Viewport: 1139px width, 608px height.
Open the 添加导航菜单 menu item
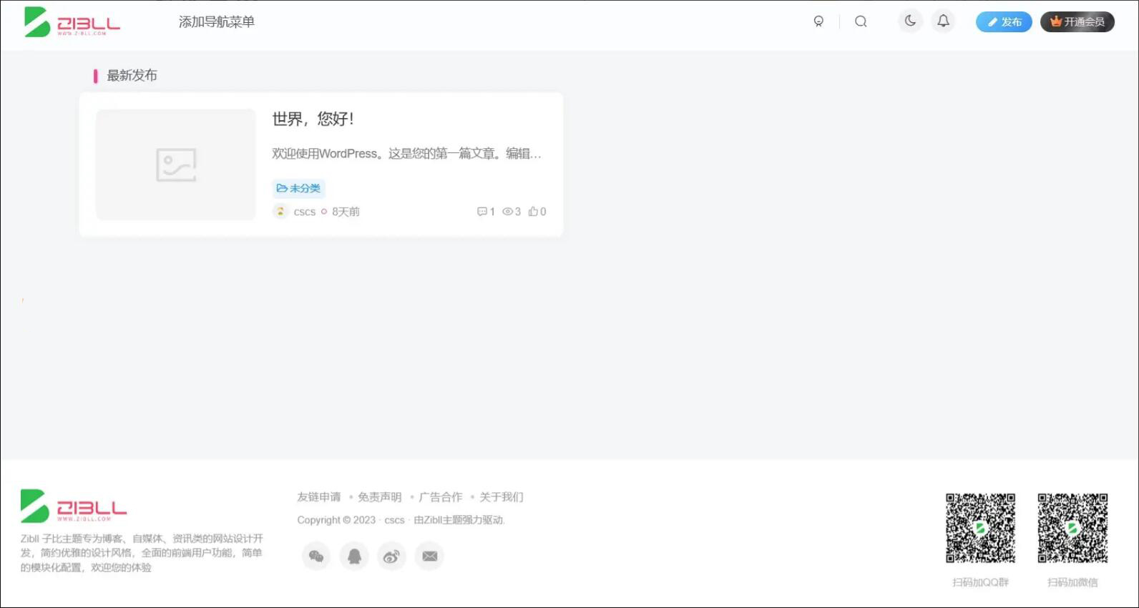[x=217, y=22]
